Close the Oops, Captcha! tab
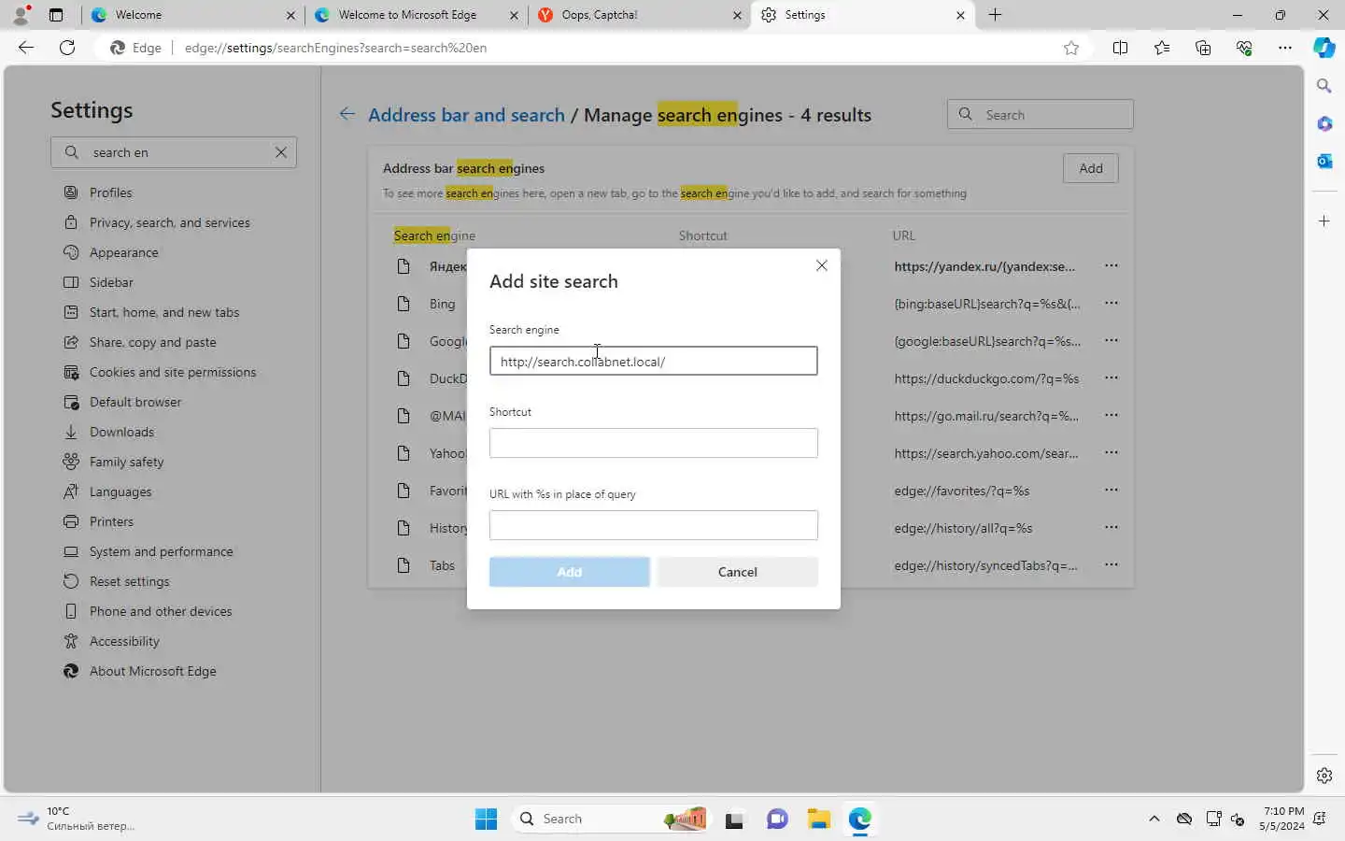Screen dimensions: 1345x841 [x=737, y=15]
